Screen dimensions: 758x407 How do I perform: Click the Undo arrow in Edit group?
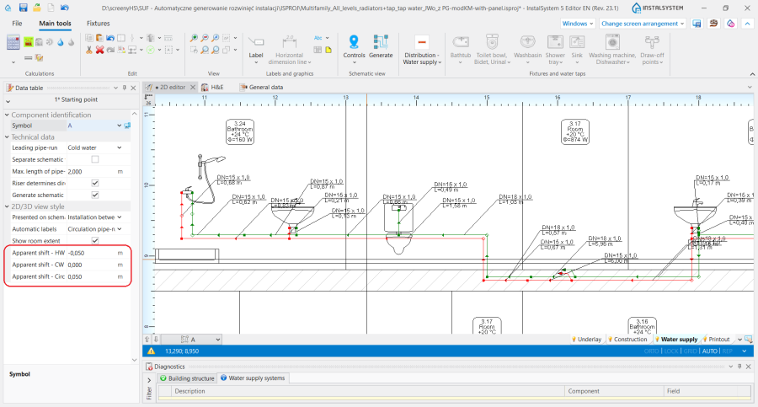(110, 38)
